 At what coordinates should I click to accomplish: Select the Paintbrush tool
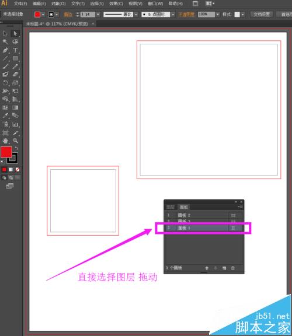pos(5,66)
